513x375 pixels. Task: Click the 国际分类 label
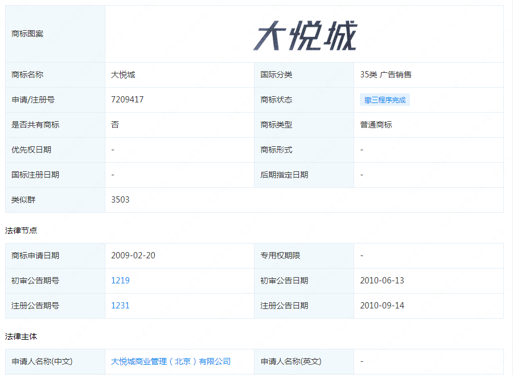276,75
